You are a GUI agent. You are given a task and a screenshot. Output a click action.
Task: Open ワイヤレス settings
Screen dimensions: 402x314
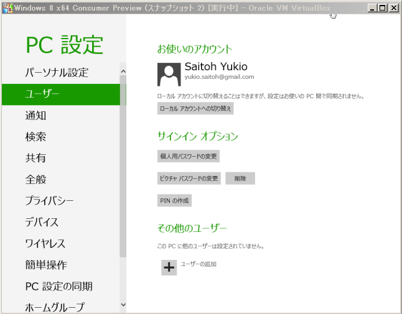[x=45, y=244]
